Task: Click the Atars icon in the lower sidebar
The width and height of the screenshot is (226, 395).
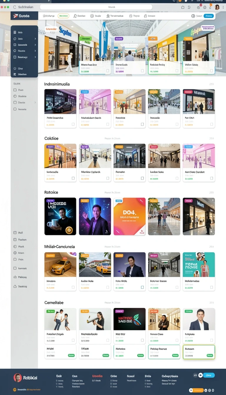Action: pos(15,253)
